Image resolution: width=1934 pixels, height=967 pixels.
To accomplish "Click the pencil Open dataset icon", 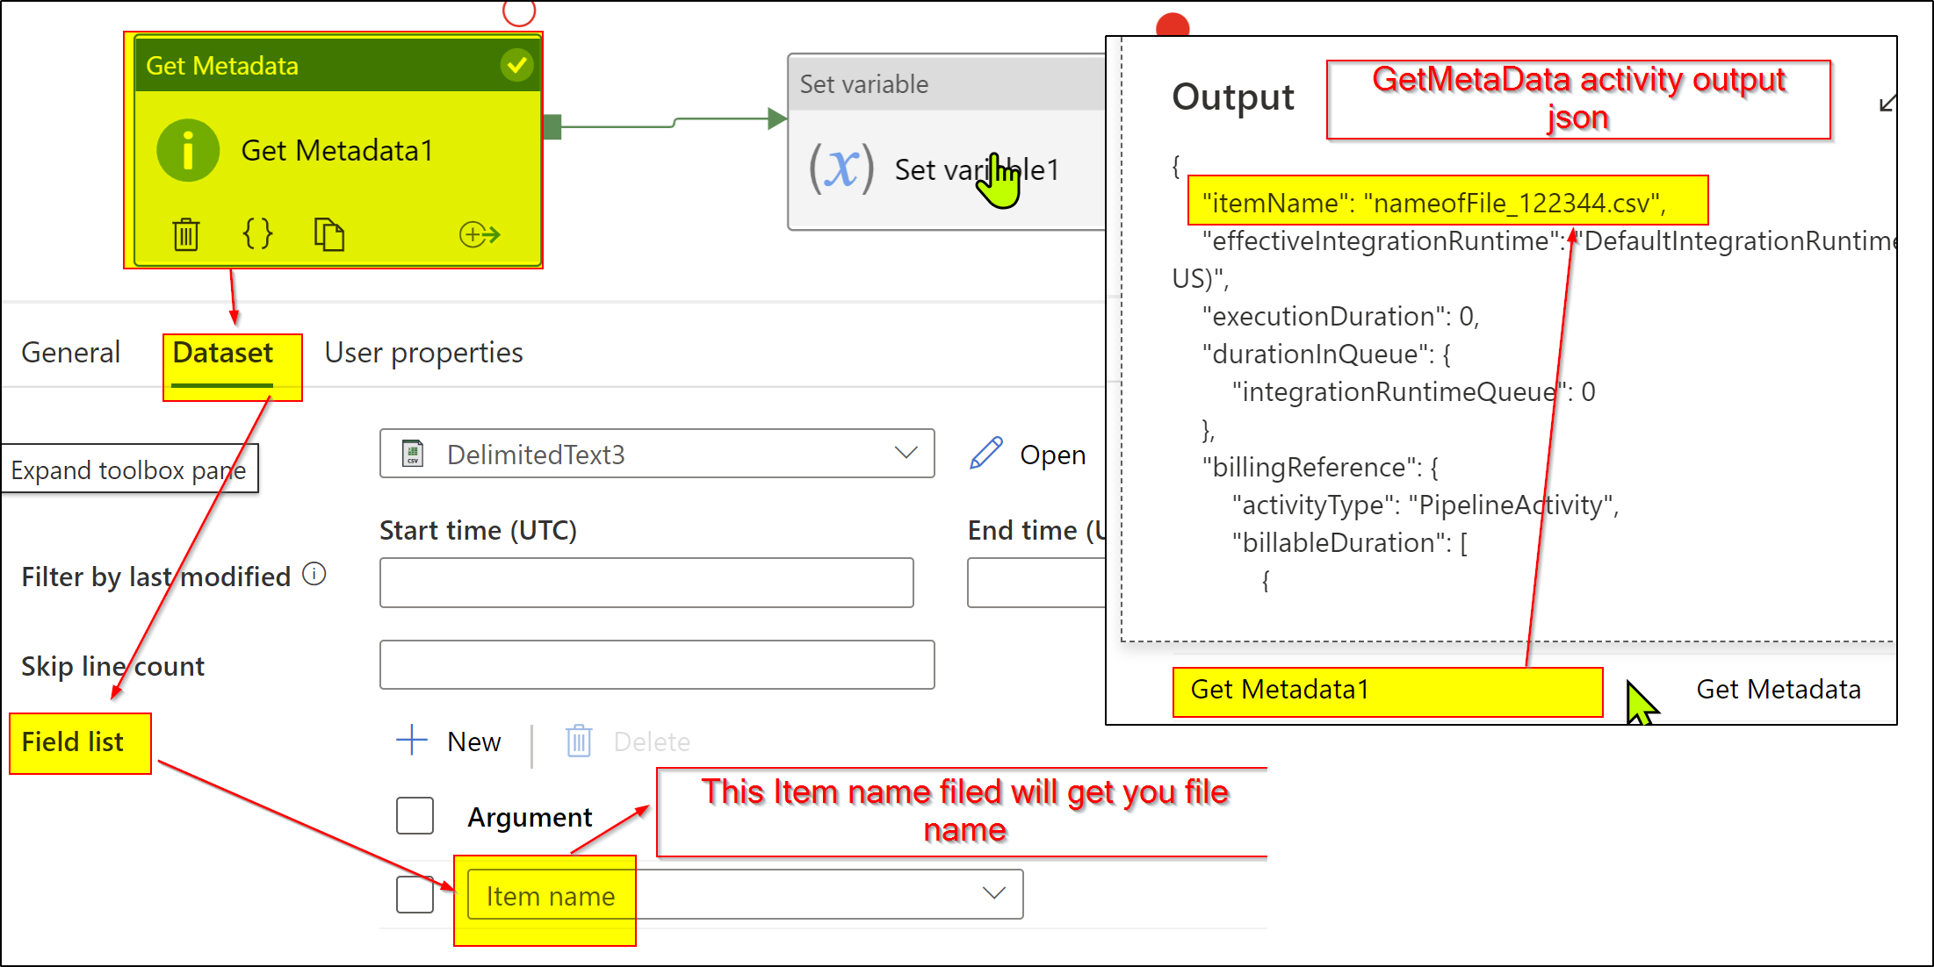I will click(985, 454).
